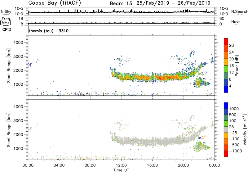Click the '3000' tick of the velocity panel
Viewport: 248px width, 172px height.
[18, 120]
